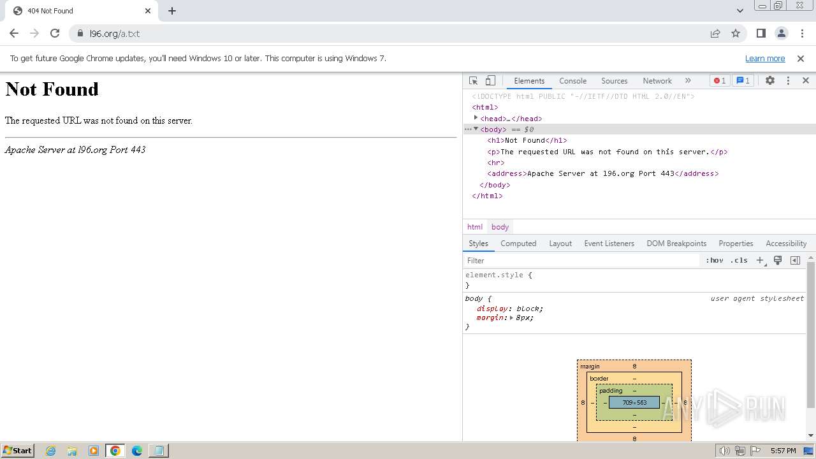Close the 404 Not Found tab
The height and width of the screenshot is (459, 816).
148,11
